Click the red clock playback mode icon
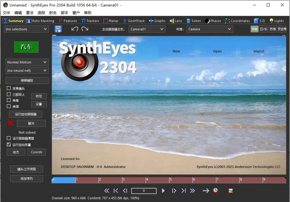This screenshot has height=202, width=290. (216, 191)
